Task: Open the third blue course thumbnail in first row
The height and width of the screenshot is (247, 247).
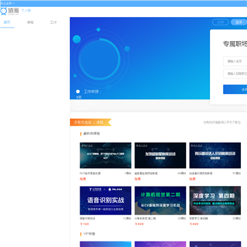Action: coord(215,156)
